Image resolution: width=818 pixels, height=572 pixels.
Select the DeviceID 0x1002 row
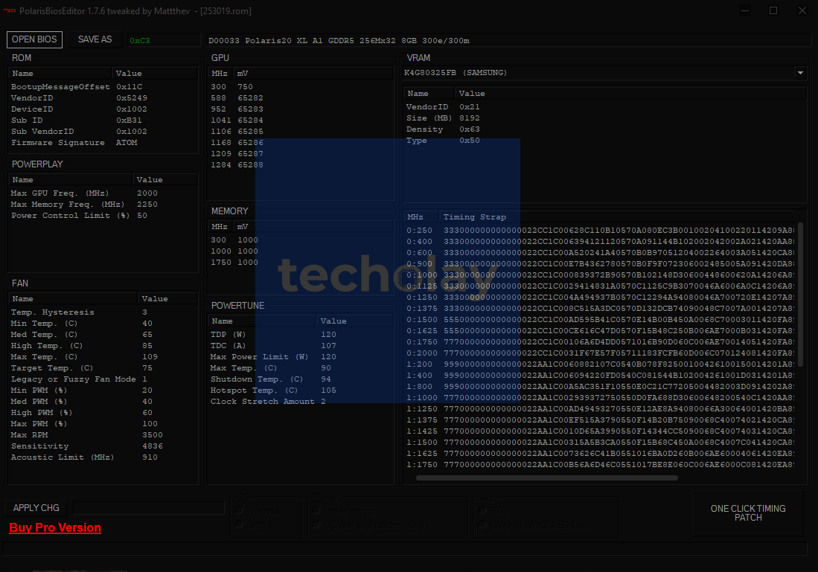click(103, 109)
